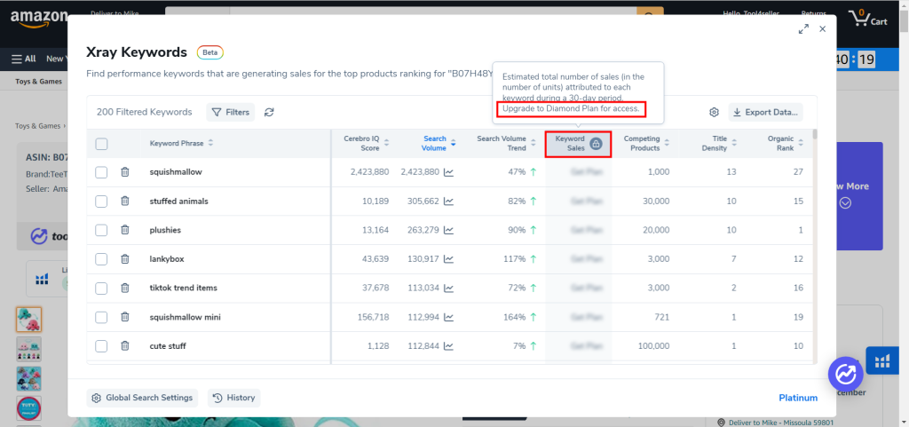909x427 pixels.
Task: Open search volume chart for stuffed animals
Action: point(448,201)
